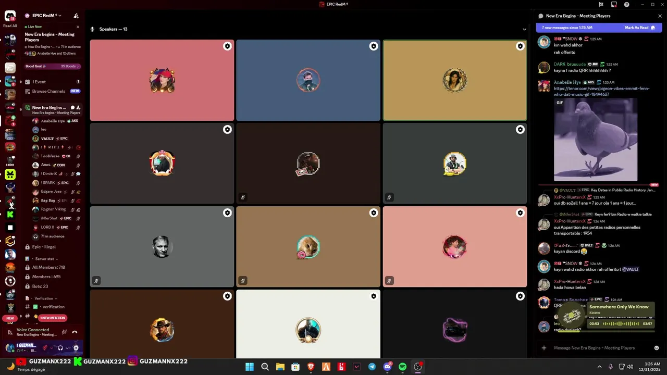Open options on the pink top-left speaker tile
The width and height of the screenshot is (667, 375).
point(227,46)
